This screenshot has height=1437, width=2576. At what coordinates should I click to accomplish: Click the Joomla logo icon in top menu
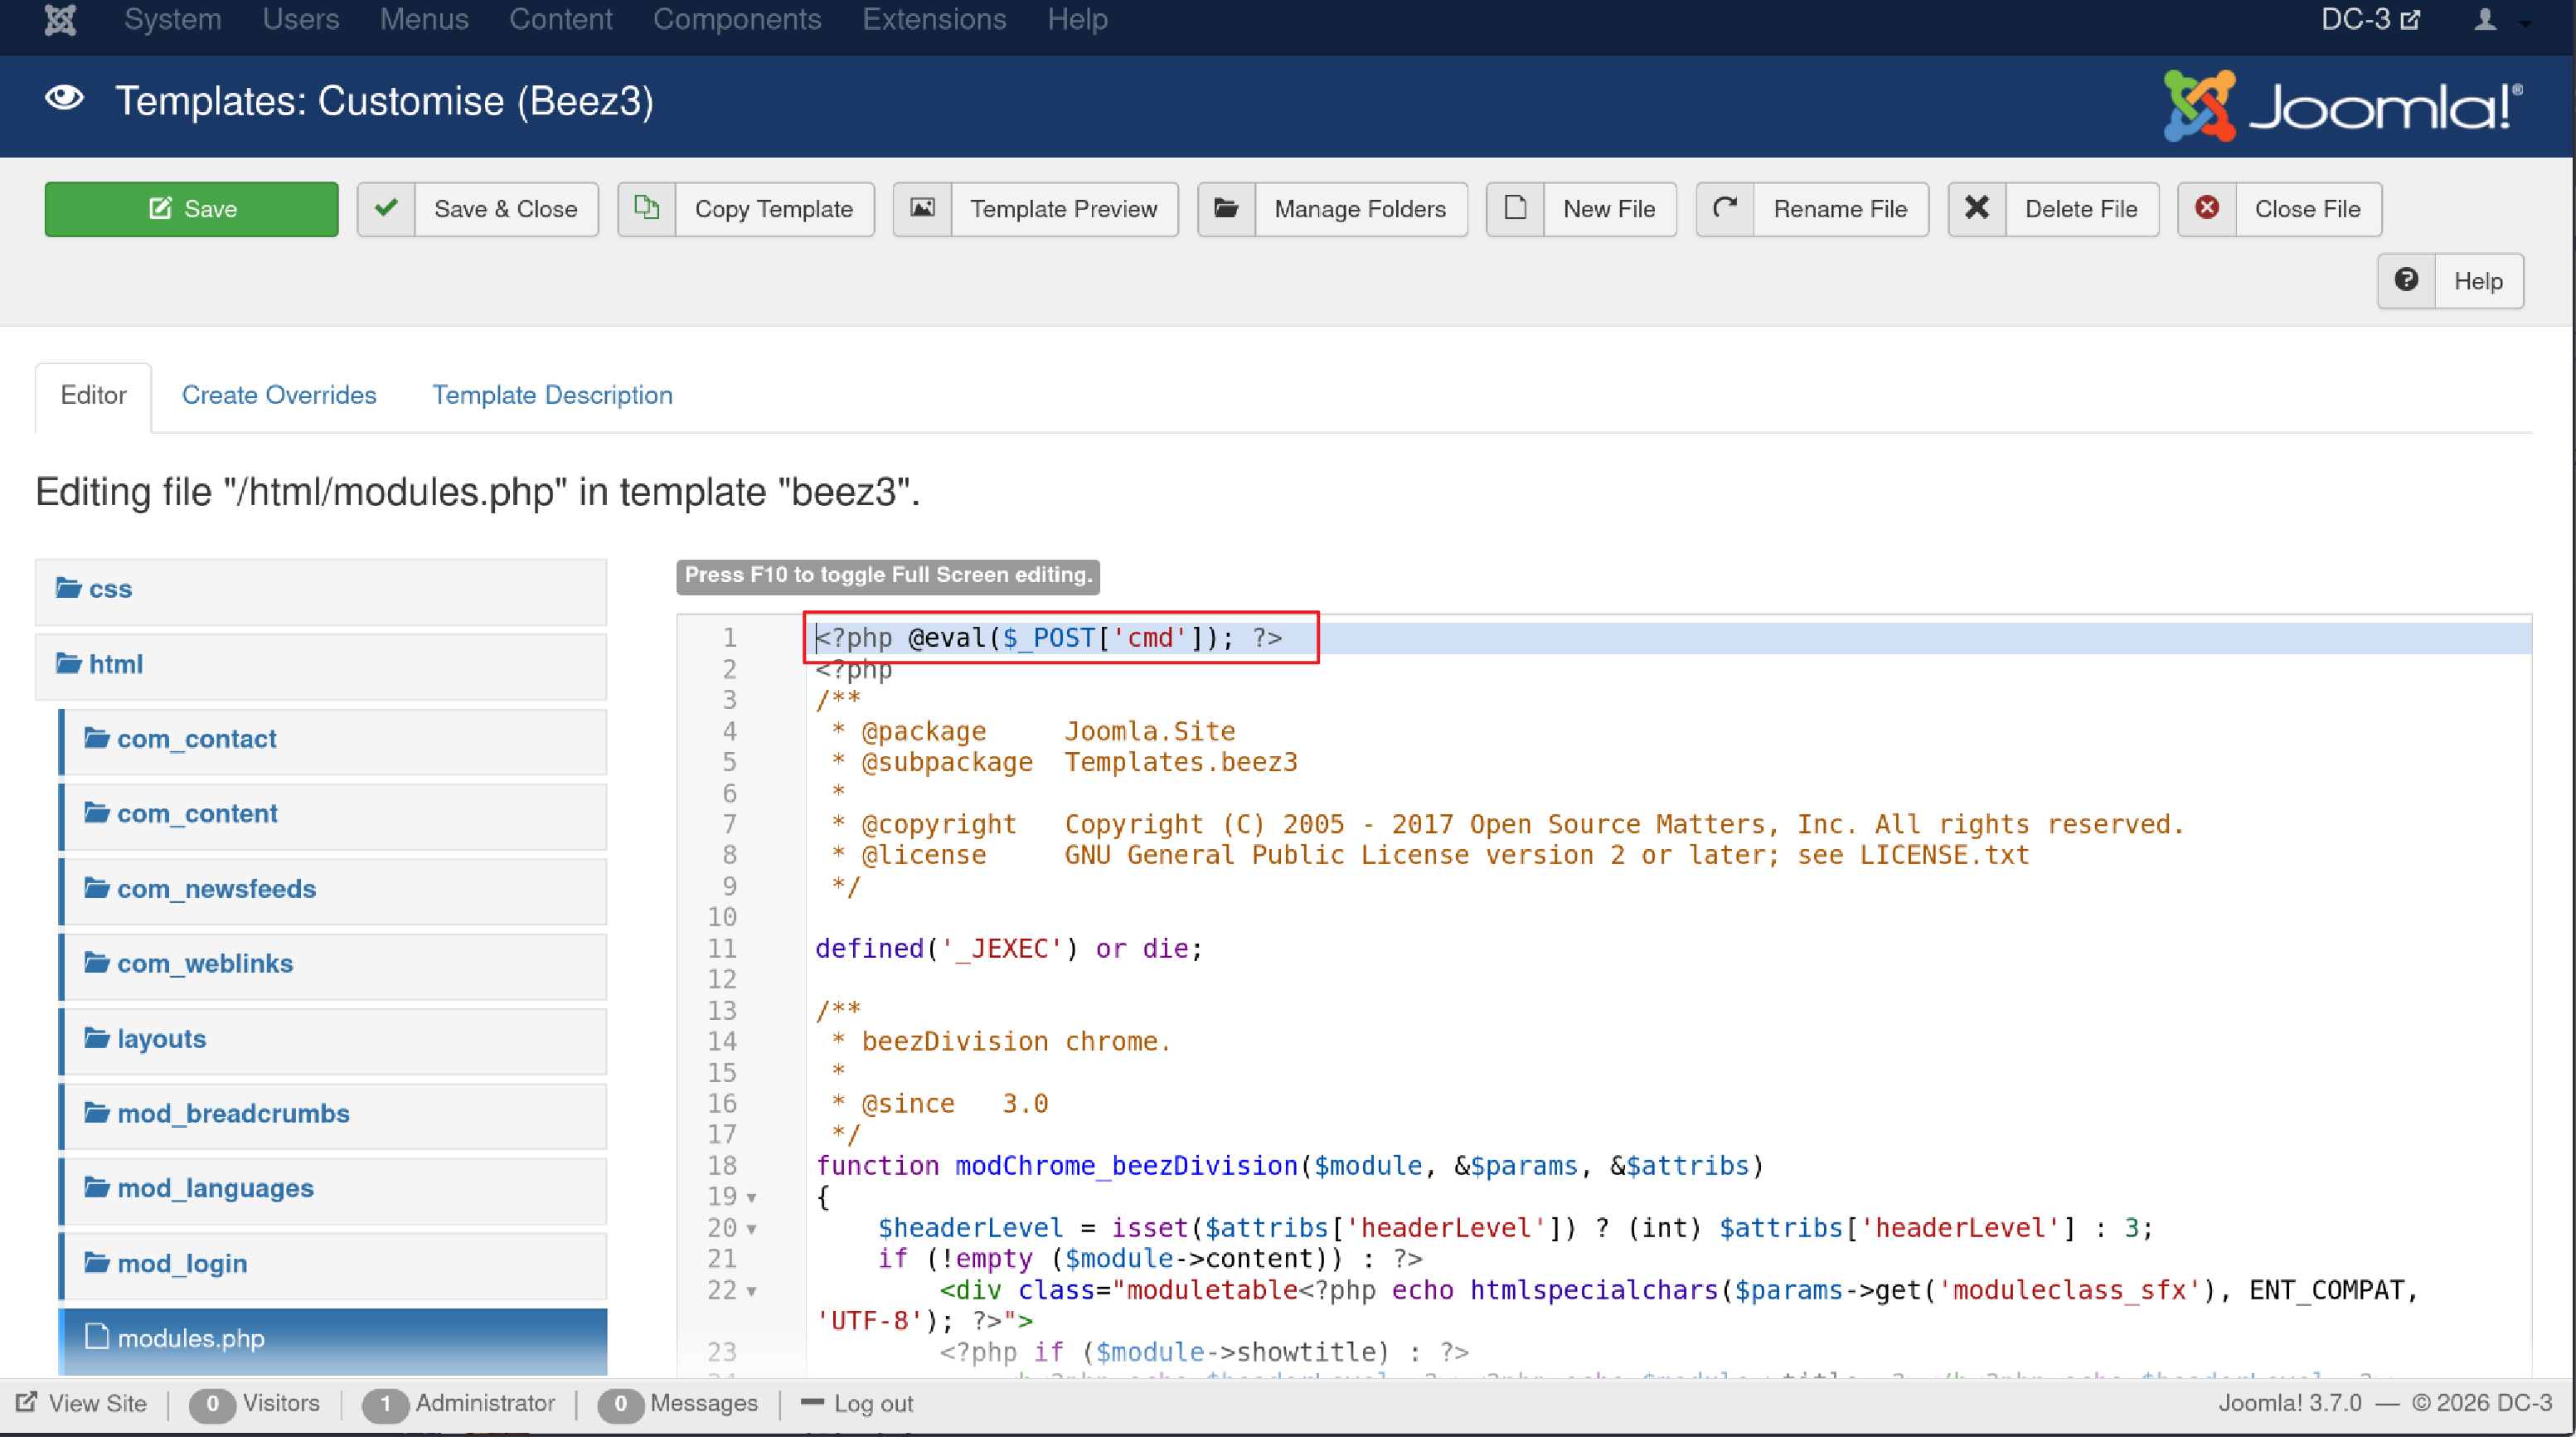(60, 20)
